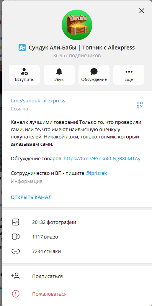152x306 pixels.
Task: Click the photos picture icon
Action: pos(16,222)
